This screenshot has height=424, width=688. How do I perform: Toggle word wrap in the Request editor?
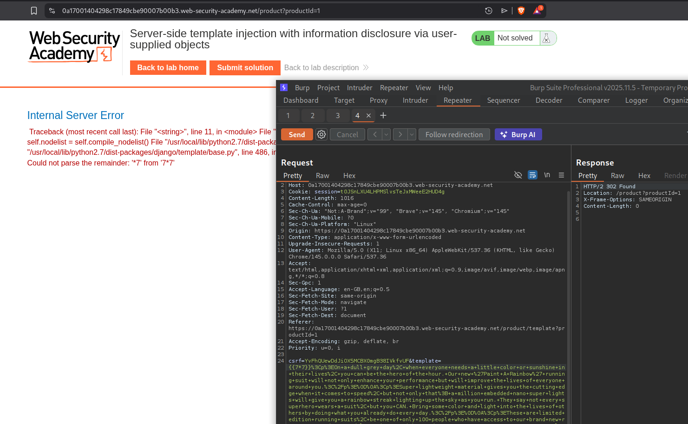532,175
